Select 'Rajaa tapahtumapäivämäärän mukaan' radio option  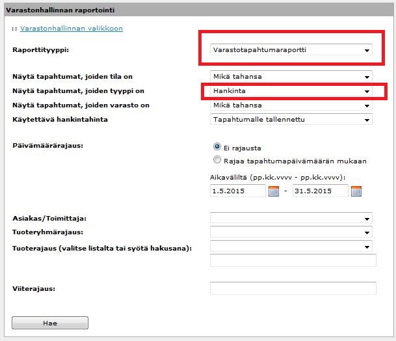tap(217, 160)
